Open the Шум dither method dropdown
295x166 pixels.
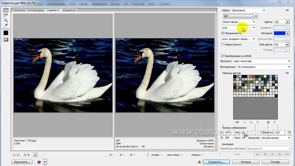(x=238, y=28)
